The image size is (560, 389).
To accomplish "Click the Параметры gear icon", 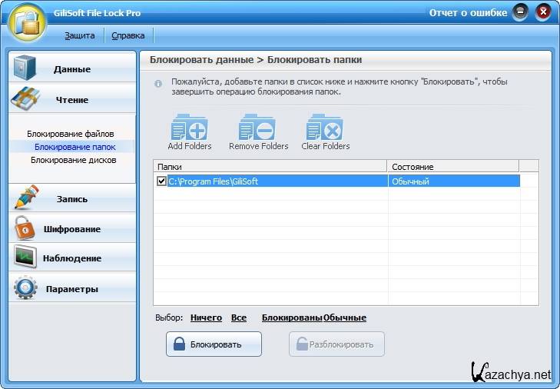I will (25, 288).
